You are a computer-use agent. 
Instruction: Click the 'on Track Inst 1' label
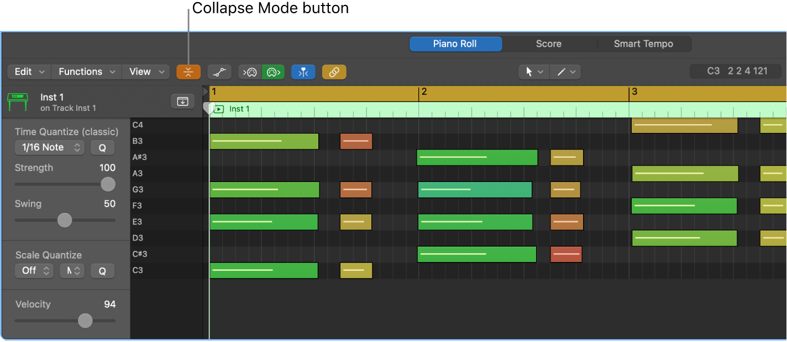point(68,108)
